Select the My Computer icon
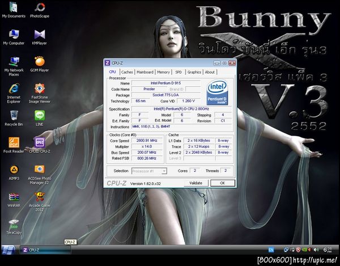This screenshot has height=266, width=340. click(14, 37)
